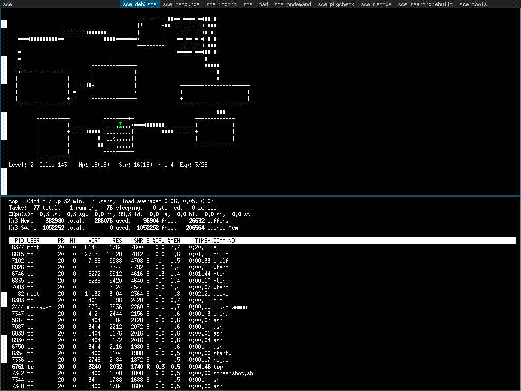Click the xterm row with PID 6835
521x391 pixels.
[263, 281]
